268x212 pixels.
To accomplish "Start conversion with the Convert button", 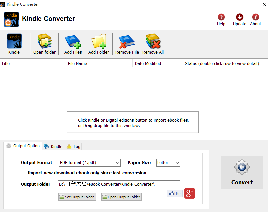I will [242, 172].
